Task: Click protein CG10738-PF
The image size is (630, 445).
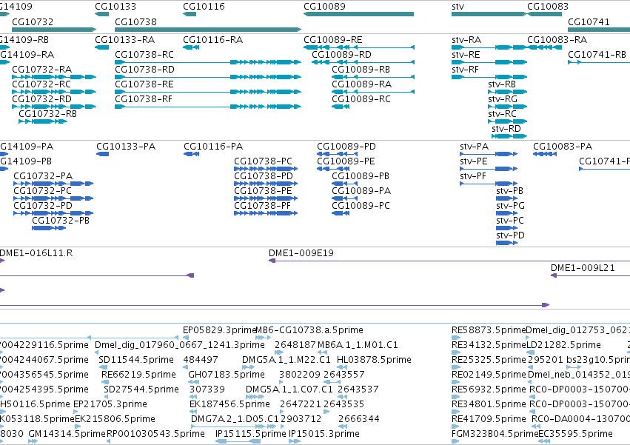Action: pos(266,213)
